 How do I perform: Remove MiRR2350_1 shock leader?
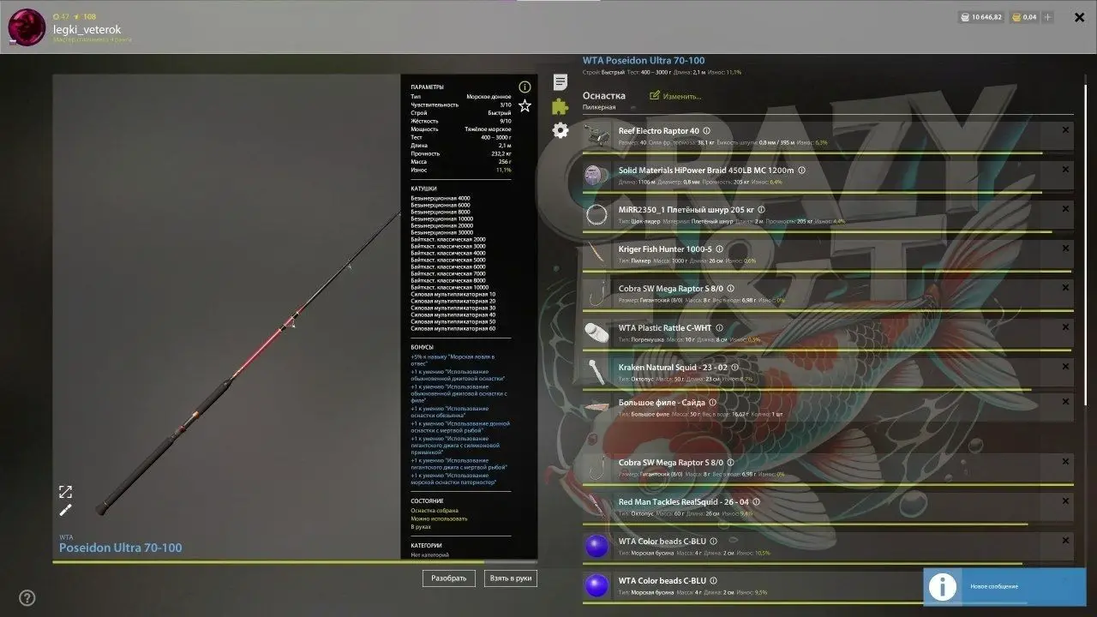click(1065, 209)
